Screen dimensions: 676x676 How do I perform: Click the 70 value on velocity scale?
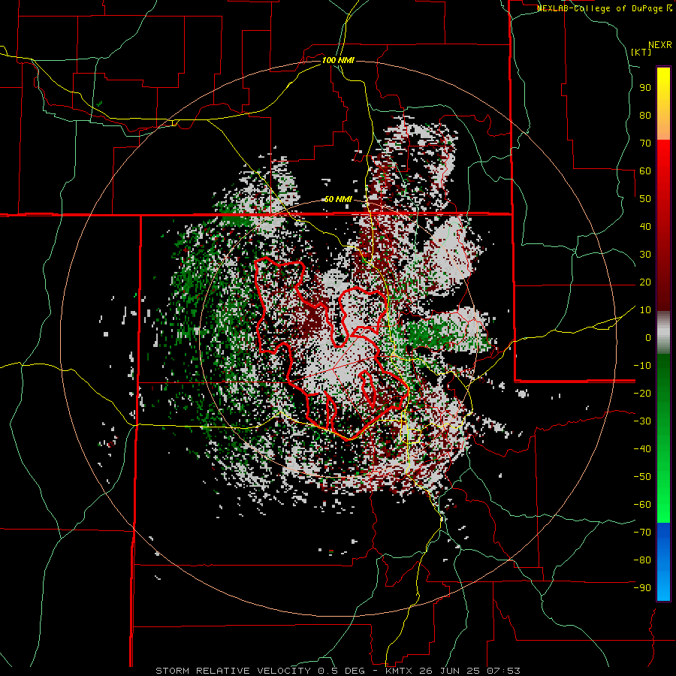(x=645, y=143)
